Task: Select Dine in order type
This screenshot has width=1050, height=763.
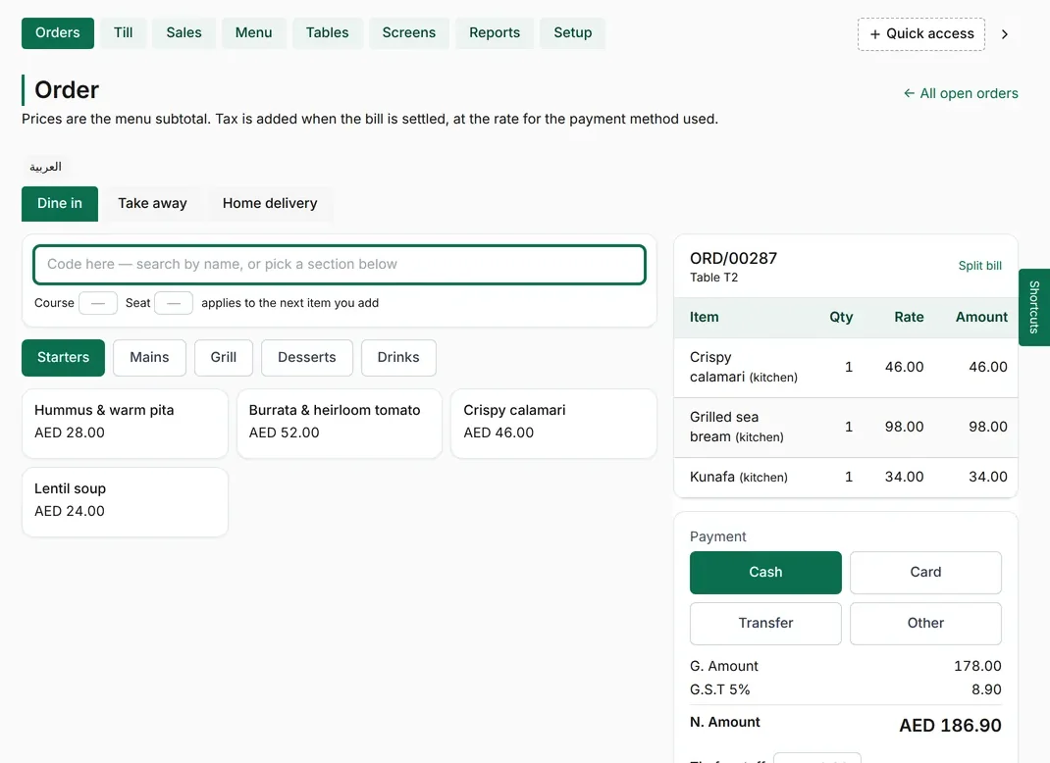Action: (x=60, y=203)
